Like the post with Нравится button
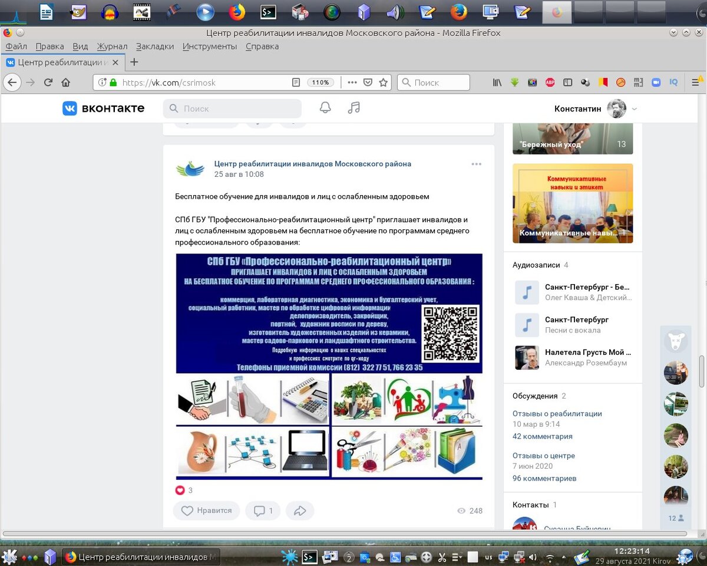The height and width of the screenshot is (566, 707). point(207,511)
